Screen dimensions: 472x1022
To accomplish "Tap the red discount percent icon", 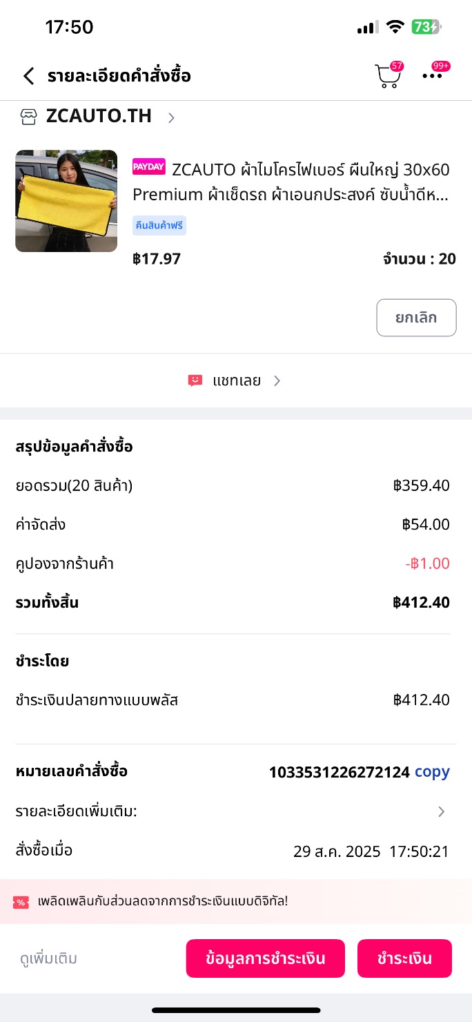I will 21,902.
